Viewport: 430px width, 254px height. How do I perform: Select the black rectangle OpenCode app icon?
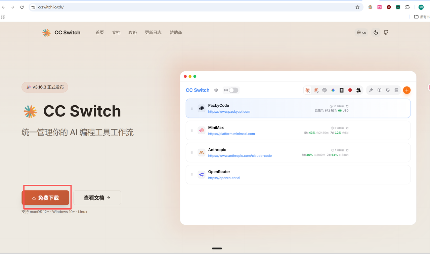click(341, 90)
